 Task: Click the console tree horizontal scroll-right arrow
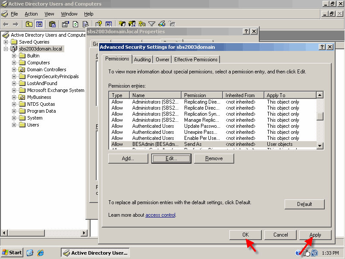(x=84, y=233)
